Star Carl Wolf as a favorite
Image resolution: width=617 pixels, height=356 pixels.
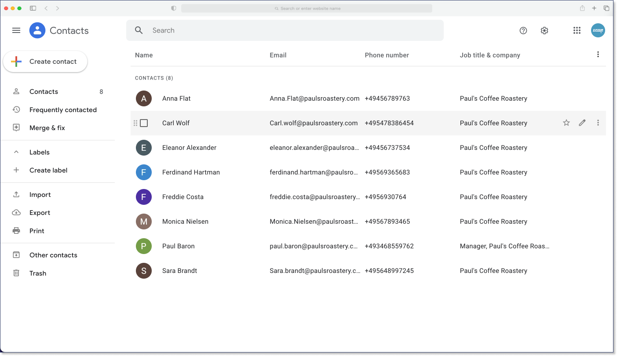(x=566, y=123)
